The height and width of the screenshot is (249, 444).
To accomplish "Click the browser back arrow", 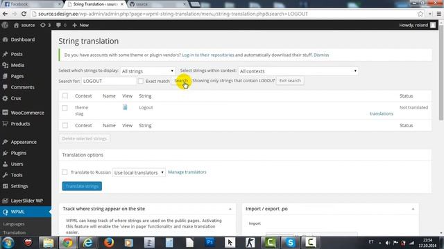I will click(5, 14).
